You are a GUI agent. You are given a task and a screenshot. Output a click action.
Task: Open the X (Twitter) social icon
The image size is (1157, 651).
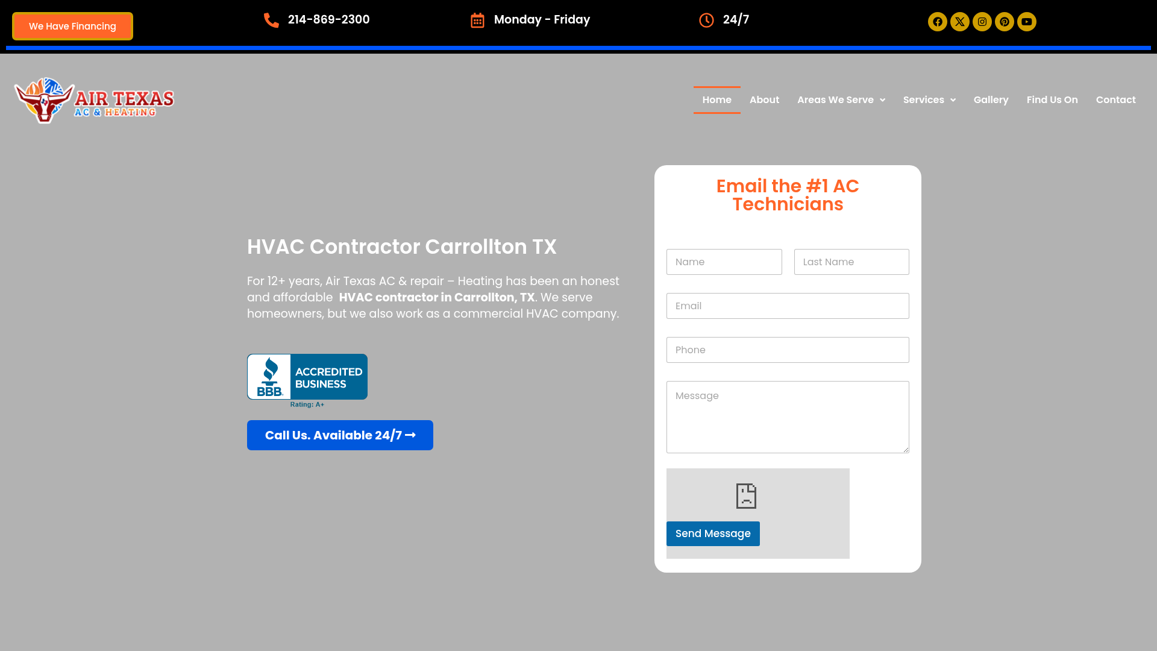959,22
